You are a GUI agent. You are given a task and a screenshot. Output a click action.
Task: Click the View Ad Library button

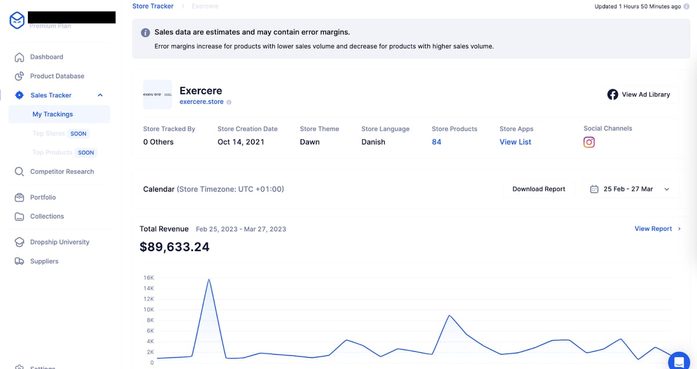point(639,95)
